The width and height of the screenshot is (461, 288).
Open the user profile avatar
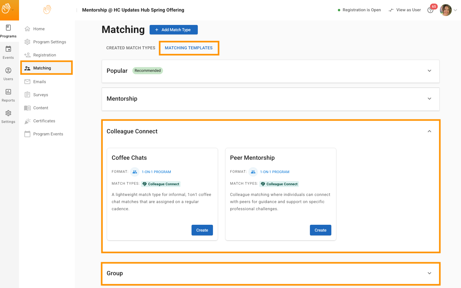coord(446,10)
